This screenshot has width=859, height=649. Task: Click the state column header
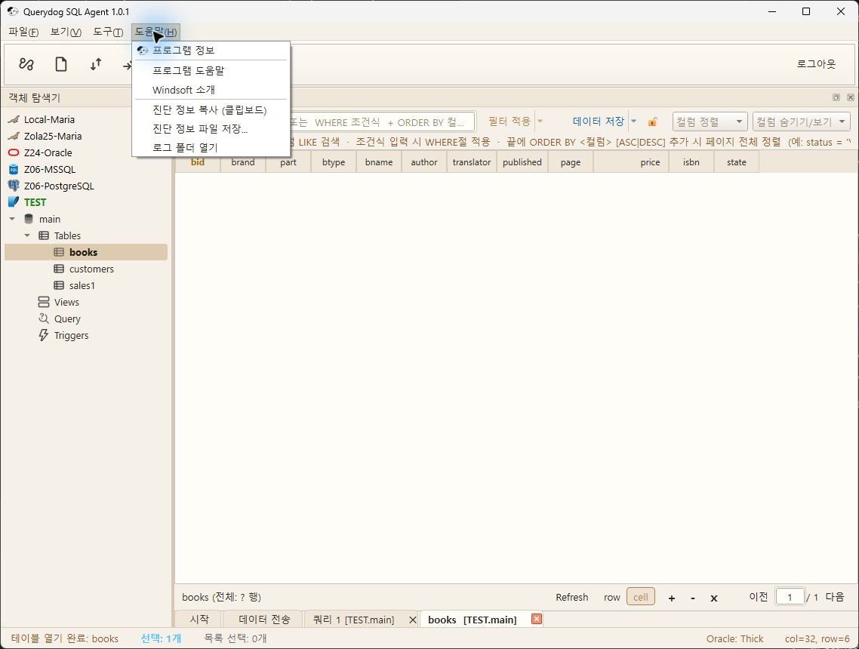(x=736, y=162)
